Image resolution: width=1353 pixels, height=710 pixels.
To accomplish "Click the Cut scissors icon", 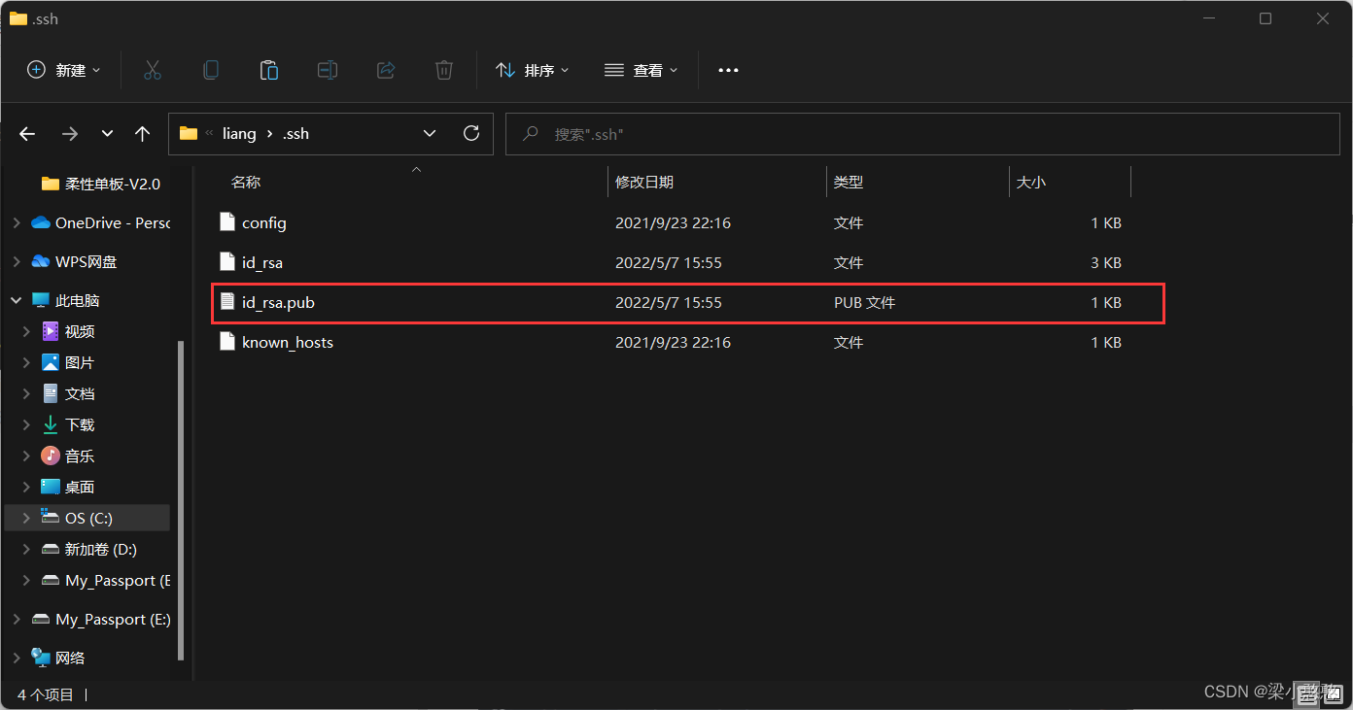I will click(x=153, y=70).
